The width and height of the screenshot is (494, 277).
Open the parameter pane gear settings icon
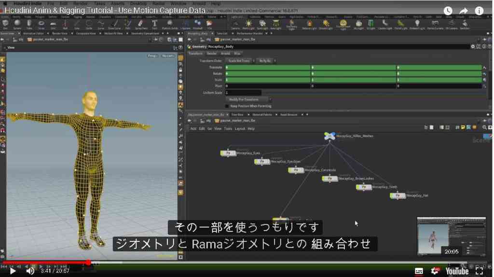click(x=473, y=47)
